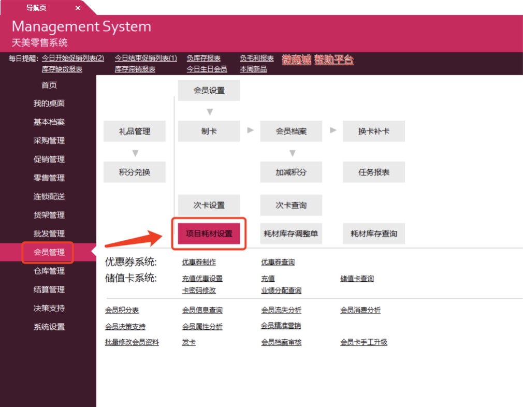
Task: Open 今日开始促销列表 reminder
Action: [x=73, y=59]
